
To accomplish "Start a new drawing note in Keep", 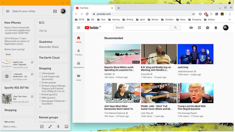I will (50, 127).
